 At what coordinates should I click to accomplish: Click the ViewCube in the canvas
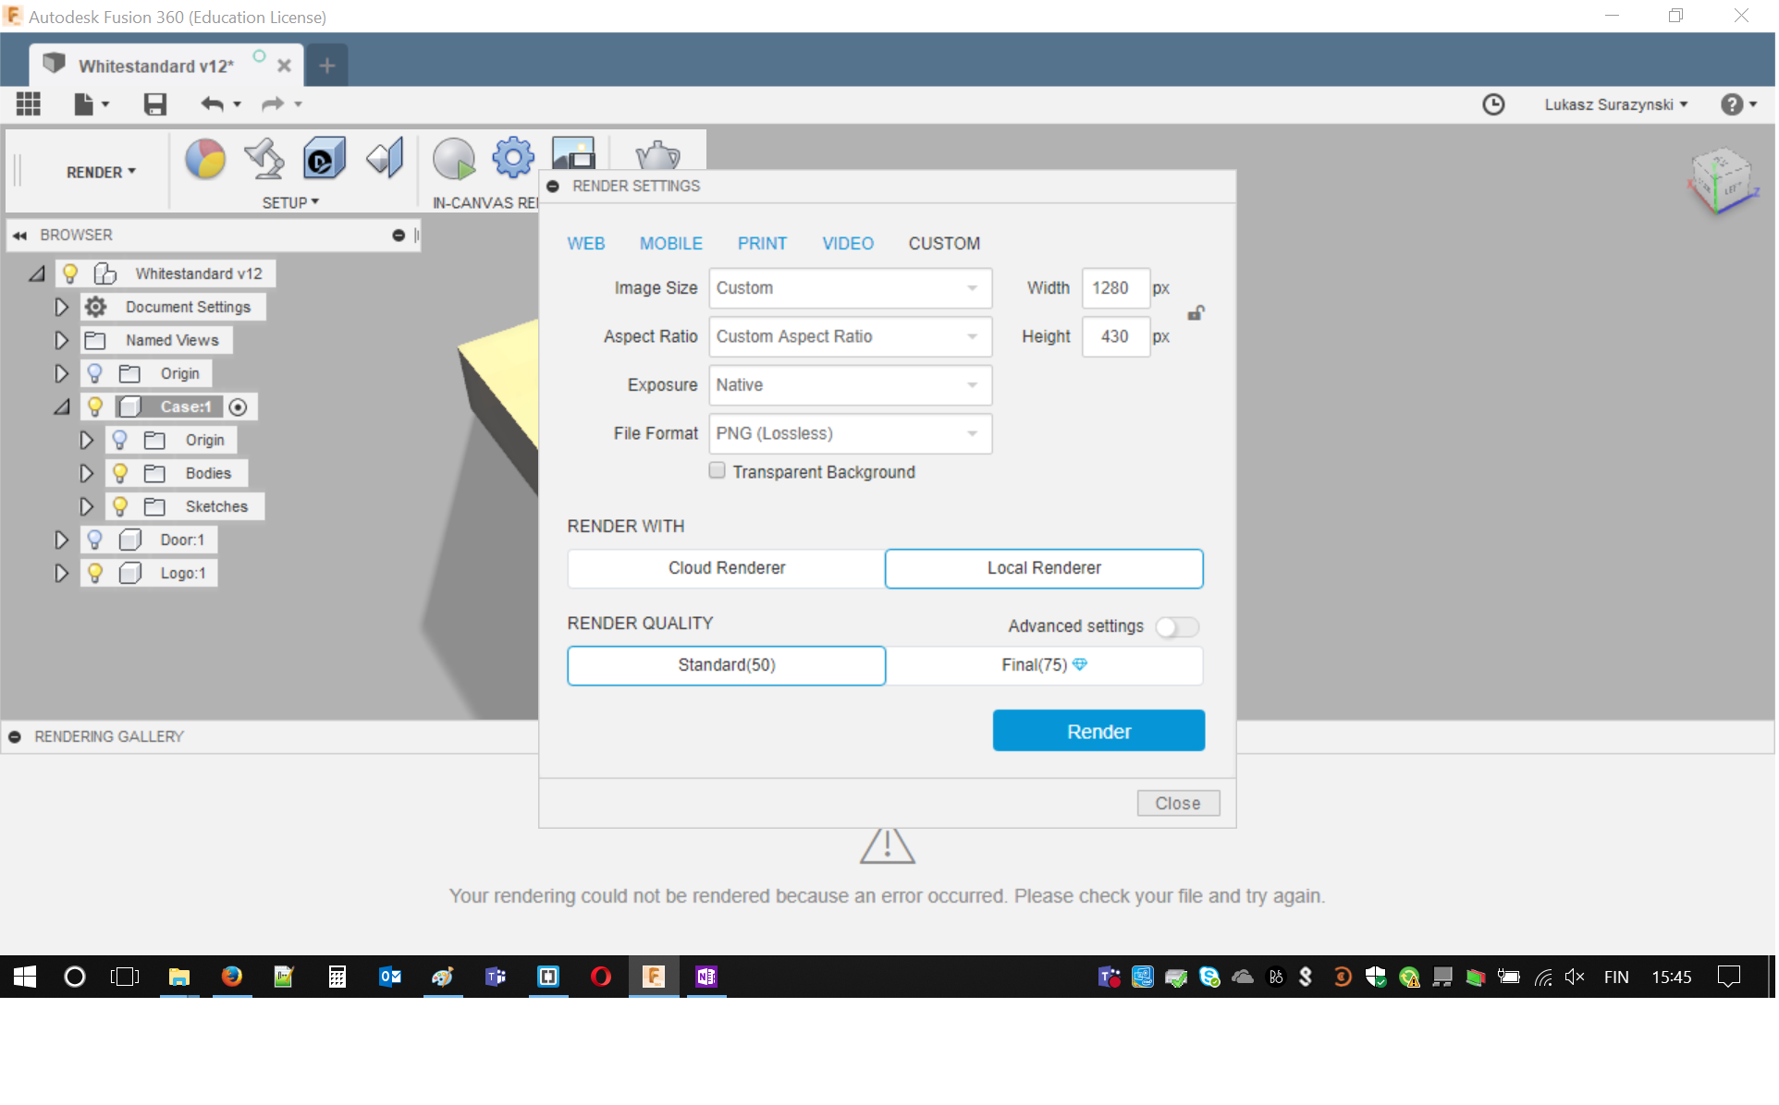(1724, 181)
